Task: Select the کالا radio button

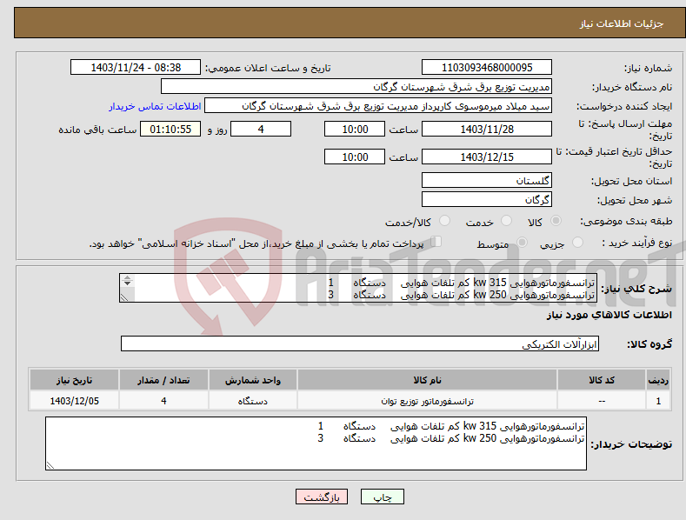Action: pyautogui.click(x=556, y=221)
